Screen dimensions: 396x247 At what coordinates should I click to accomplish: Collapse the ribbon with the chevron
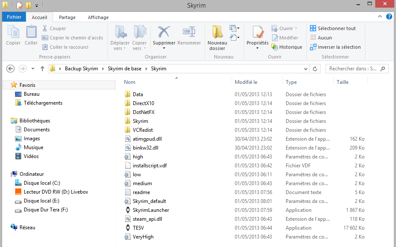coord(379,17)
